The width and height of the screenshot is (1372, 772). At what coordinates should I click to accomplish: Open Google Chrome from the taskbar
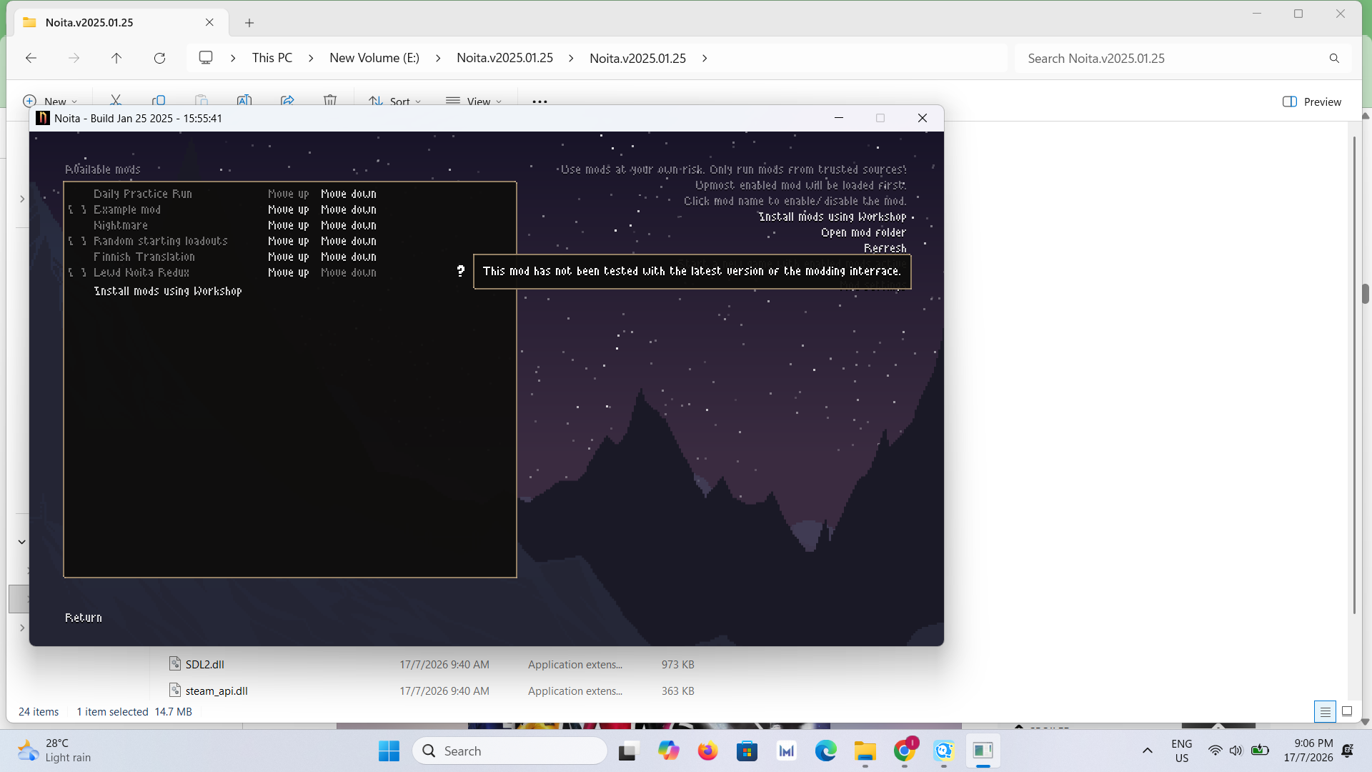coord(904,751)
